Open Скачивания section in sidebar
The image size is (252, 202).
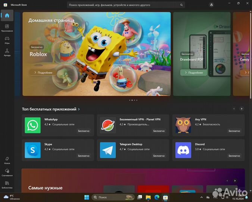[x=7, y=172]
